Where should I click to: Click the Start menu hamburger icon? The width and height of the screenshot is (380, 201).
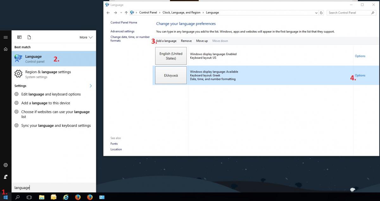pos(5,37)
